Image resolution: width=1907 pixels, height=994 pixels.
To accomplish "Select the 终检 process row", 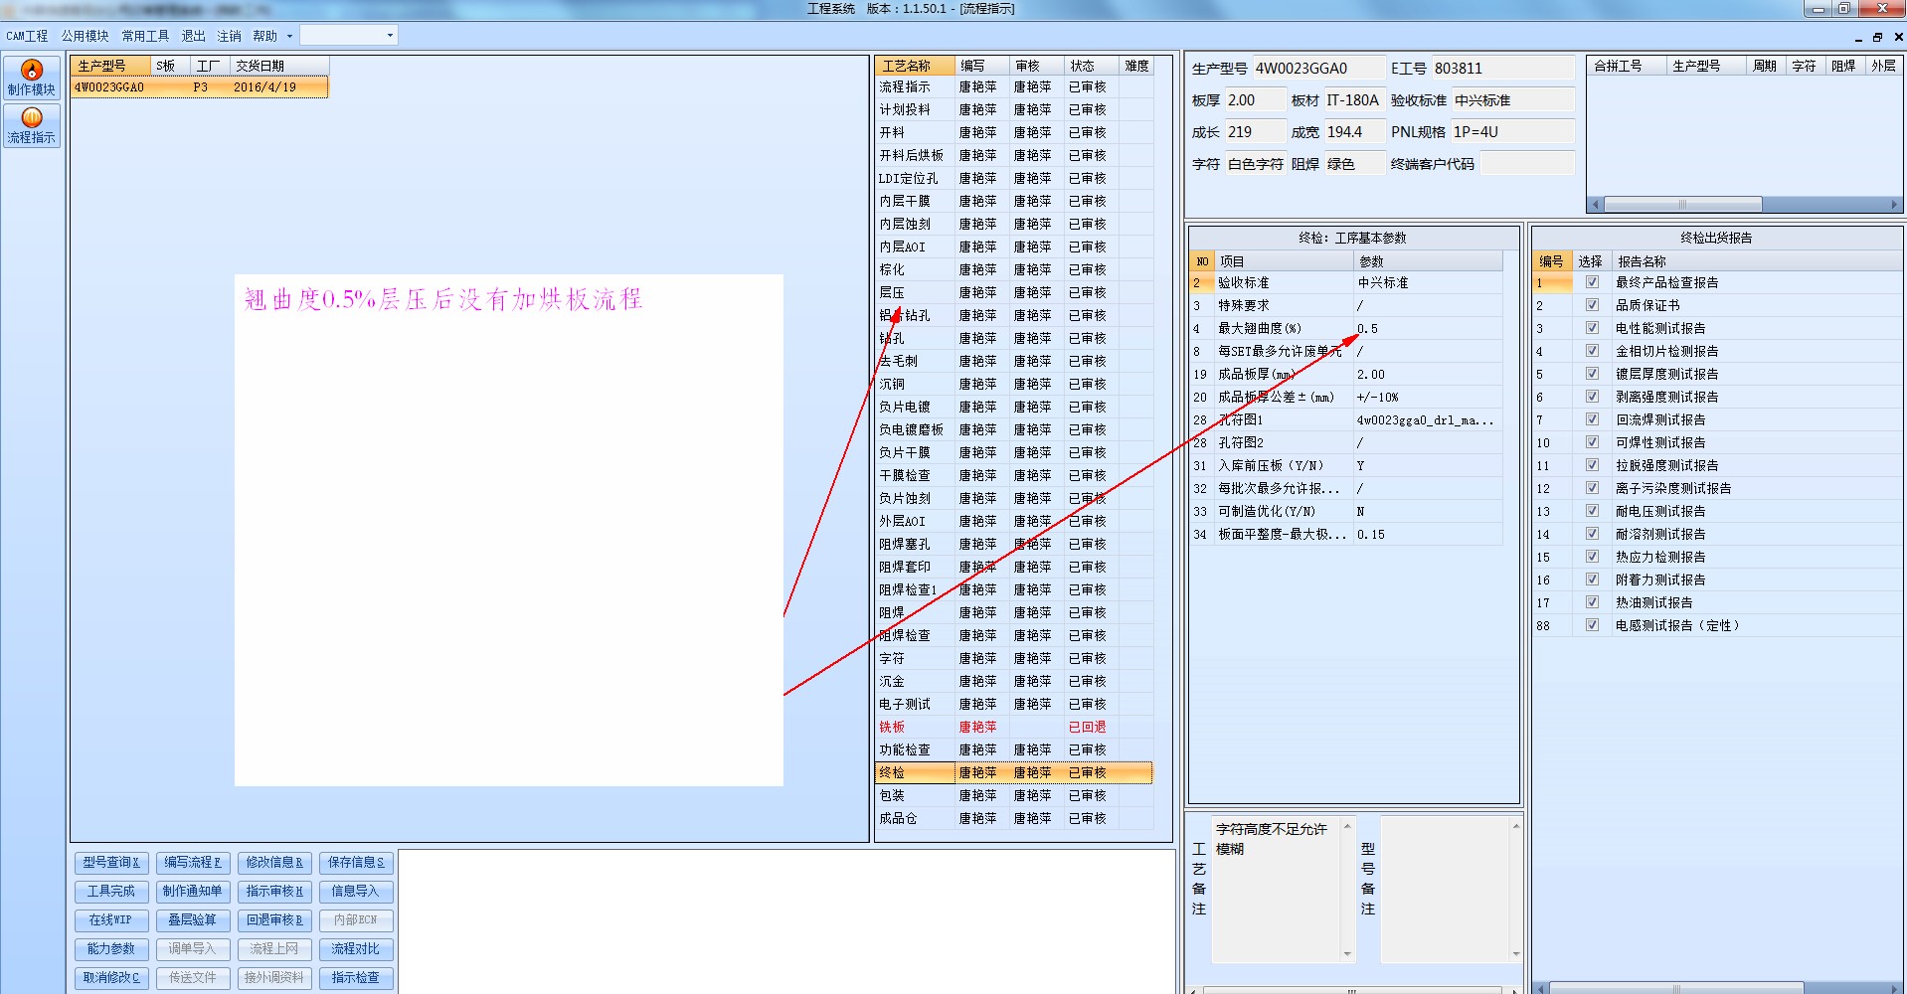I will 1014,772.
